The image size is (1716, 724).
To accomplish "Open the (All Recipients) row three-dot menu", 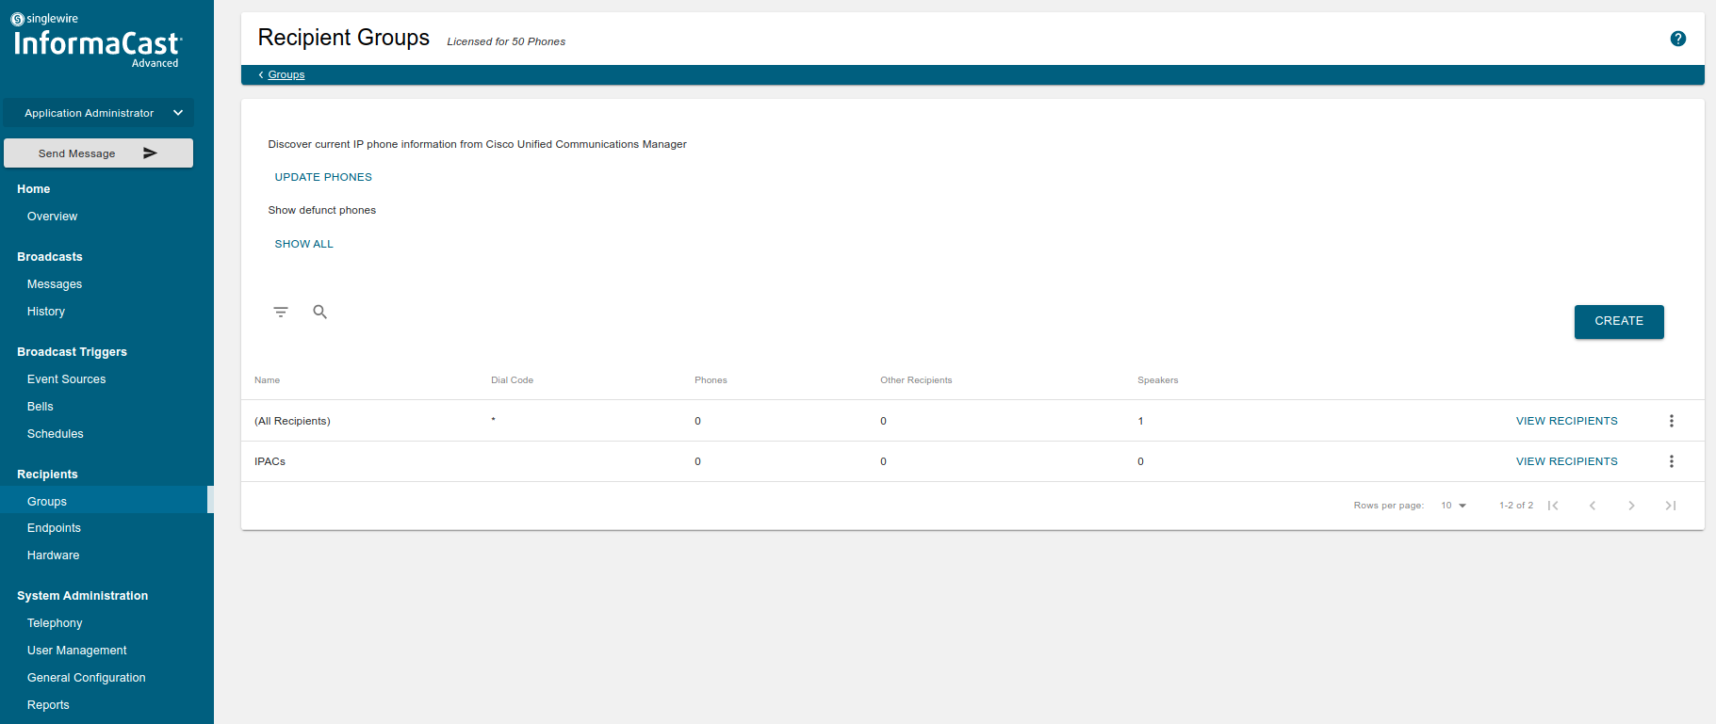I will coord(1671,421).
